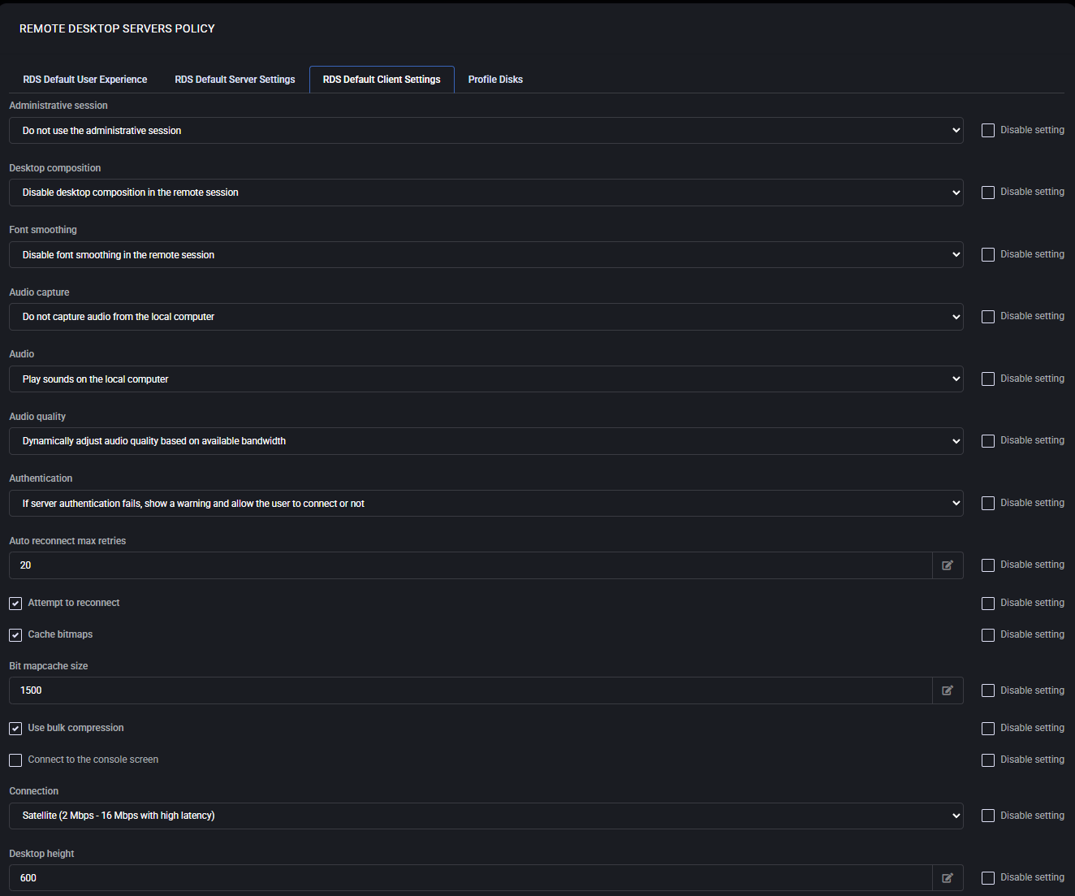Screen dimensions: 1075x896
Task: Click Bit mapcache size field showing 1500
Action: pos(471,690)
